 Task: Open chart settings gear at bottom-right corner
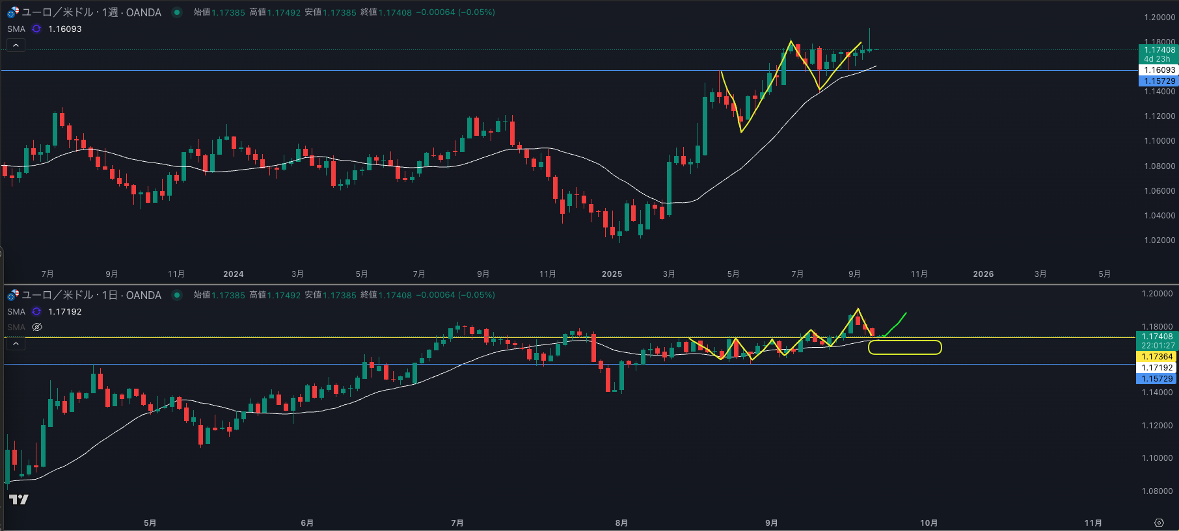coord(1159,523)
